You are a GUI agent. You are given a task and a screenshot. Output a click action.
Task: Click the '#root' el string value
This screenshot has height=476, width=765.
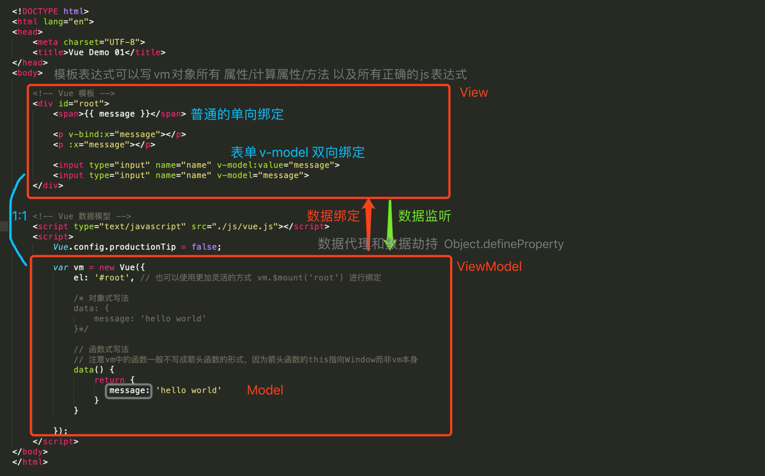112,278
